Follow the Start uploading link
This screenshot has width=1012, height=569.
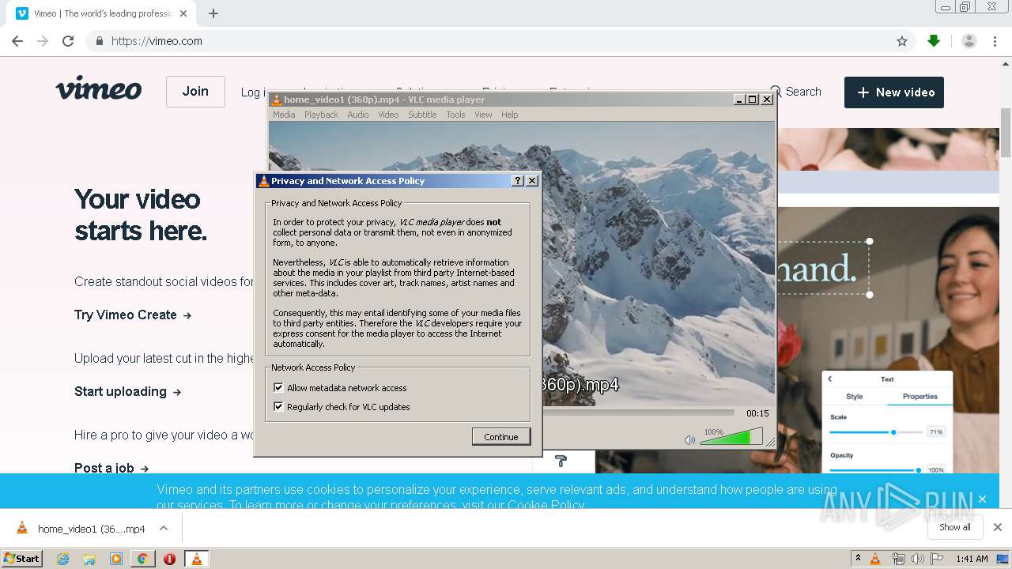tap(128, 391)
